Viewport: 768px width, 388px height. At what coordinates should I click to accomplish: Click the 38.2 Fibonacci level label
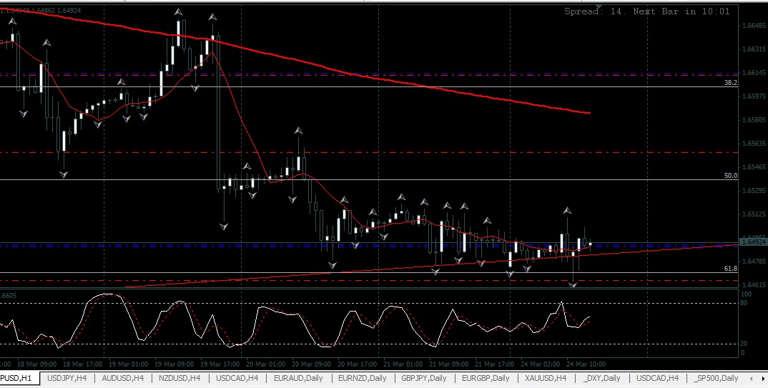(730, 83)
